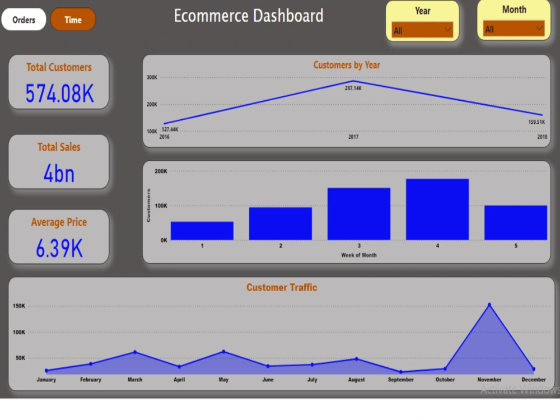Select the March point in Customer Traffic chart
The height and width of the screenshot is (420, 560).
(x=134, y=352)
